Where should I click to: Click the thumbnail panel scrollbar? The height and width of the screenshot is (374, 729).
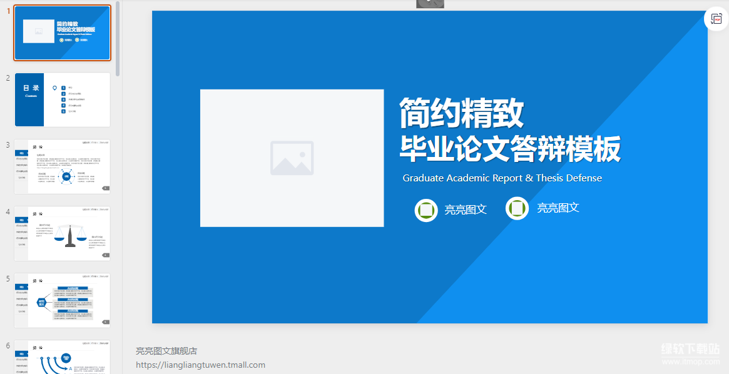point(118,39)
